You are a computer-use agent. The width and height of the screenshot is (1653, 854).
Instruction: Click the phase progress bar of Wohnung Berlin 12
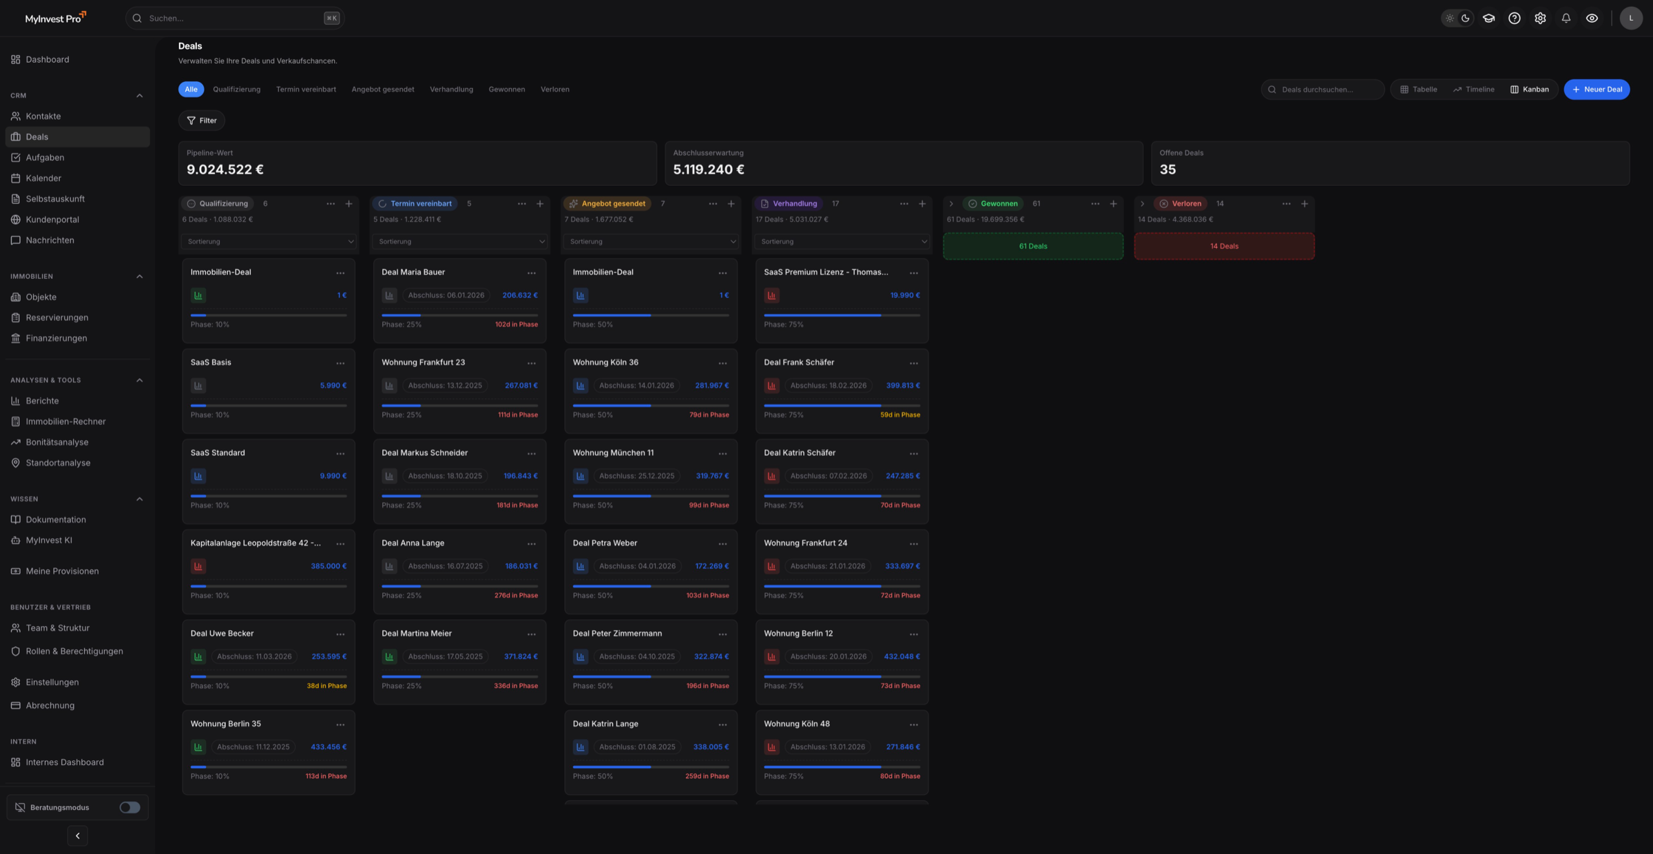(842, 676)
